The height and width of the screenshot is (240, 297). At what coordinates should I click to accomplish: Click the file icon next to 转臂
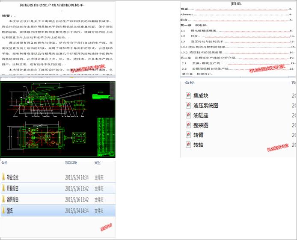pos(188,135)
